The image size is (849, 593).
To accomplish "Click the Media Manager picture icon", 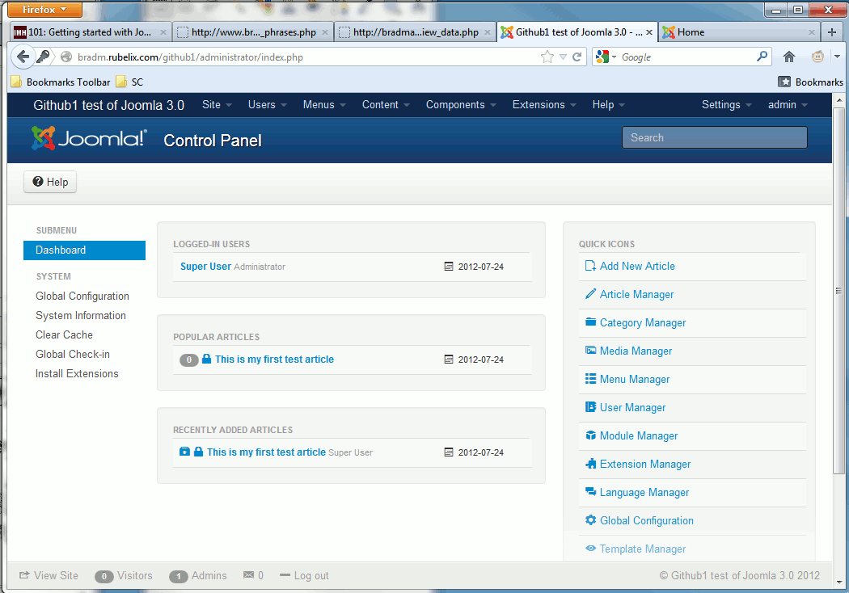I will click(x=590, y=350).
